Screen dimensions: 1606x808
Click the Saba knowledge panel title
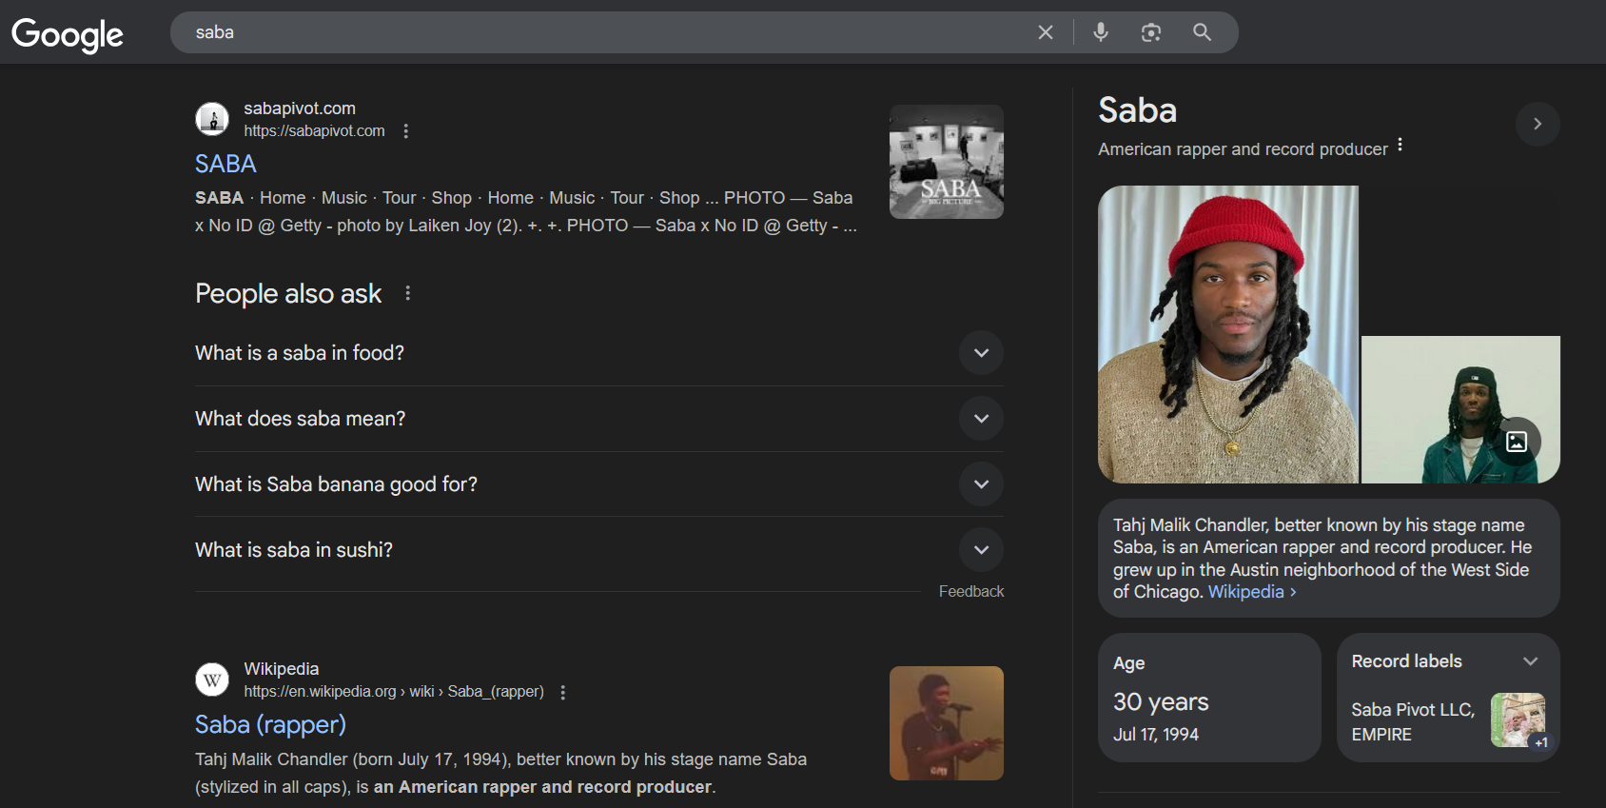(x=1138, y=110)
